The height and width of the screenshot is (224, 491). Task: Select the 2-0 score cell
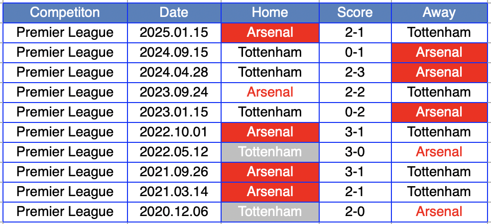click(355, 212)
